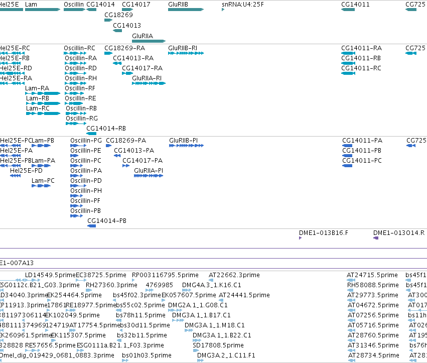Click the CG14011-RC transcript label
The height and width of the screenshot is (363, 427).
coord(361,68)
